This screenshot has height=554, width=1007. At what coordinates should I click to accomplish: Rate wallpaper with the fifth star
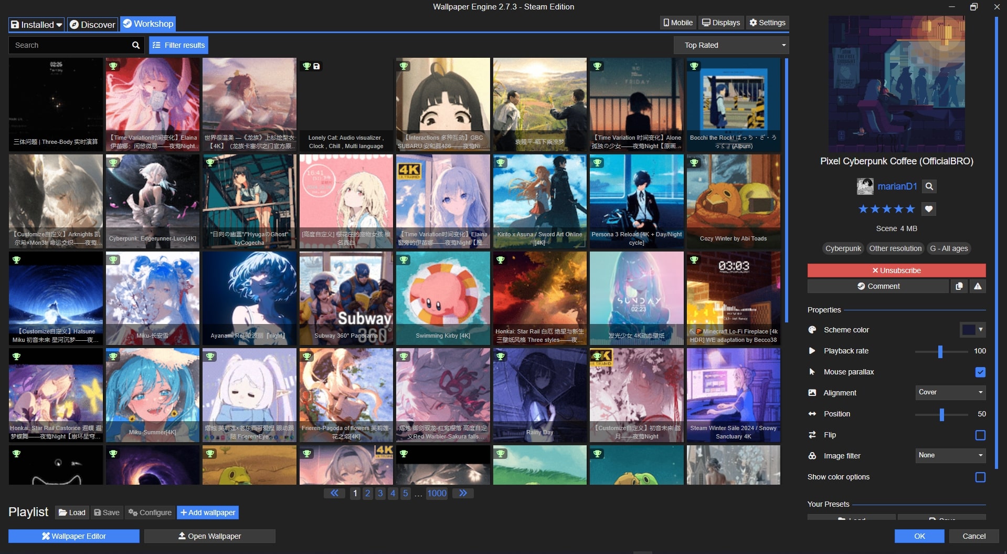[x=910, y=209]
